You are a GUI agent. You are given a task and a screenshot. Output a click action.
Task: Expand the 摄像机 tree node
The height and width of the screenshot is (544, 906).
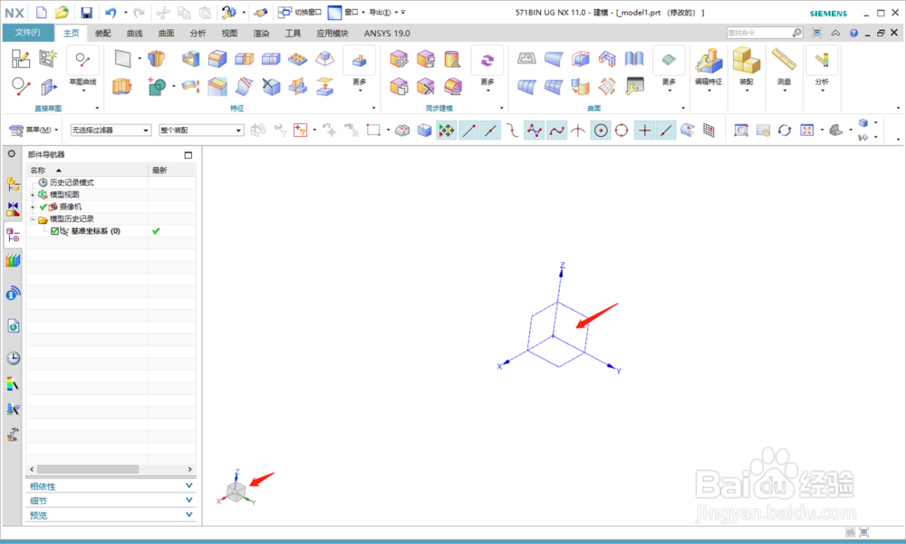click(33, 207)
